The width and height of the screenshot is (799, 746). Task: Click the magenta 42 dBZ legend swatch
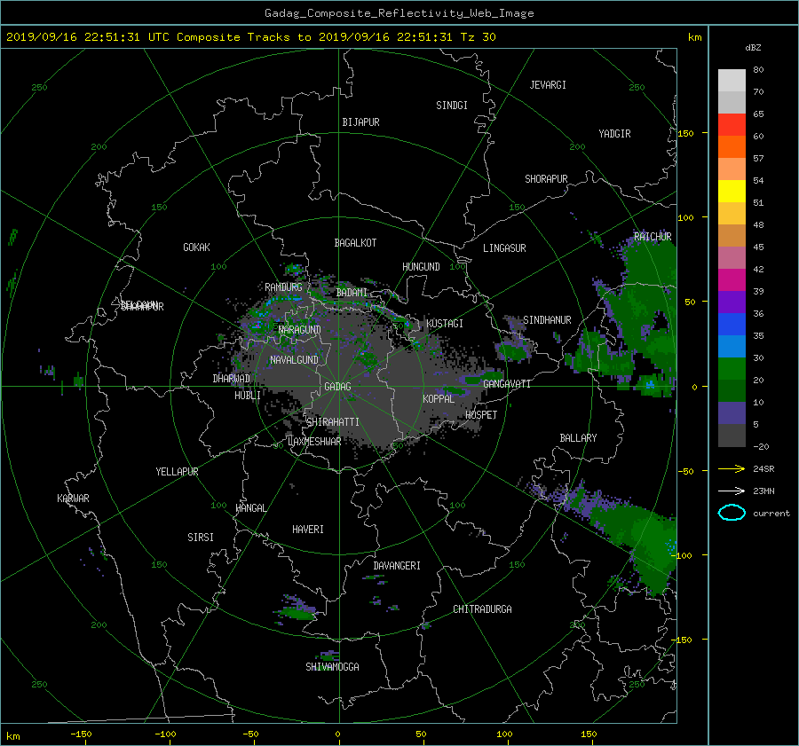[732, 279]
